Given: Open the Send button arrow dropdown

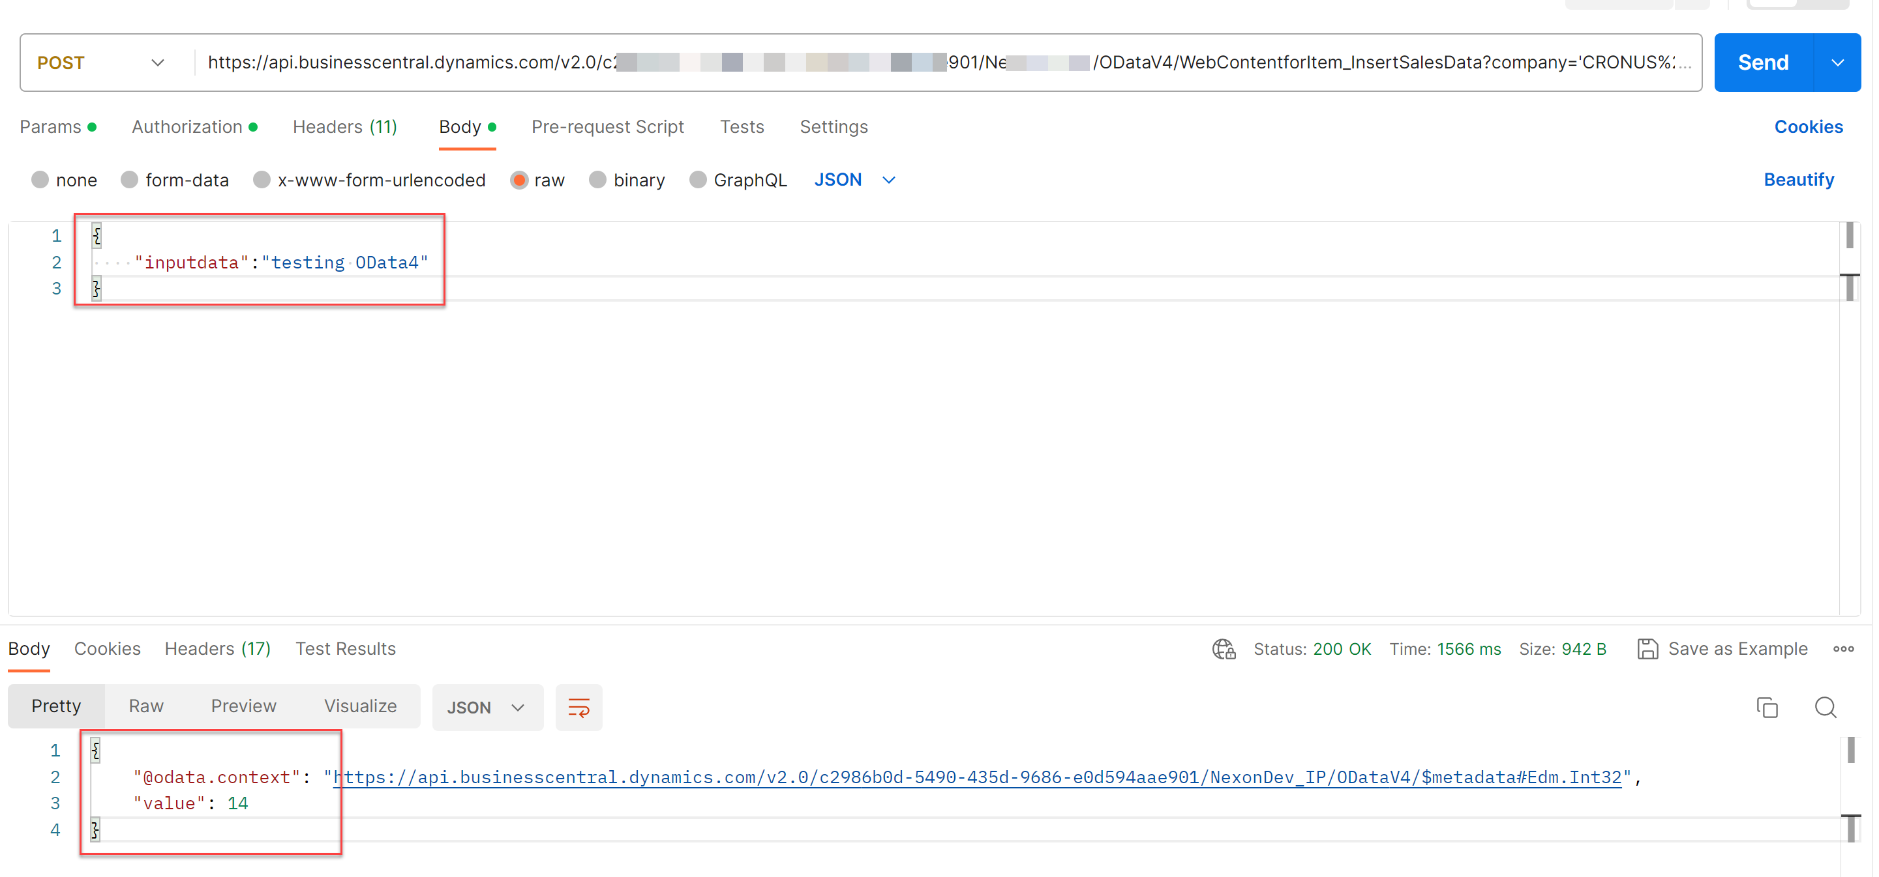Looking at the screenshot, I should 1837,63.
